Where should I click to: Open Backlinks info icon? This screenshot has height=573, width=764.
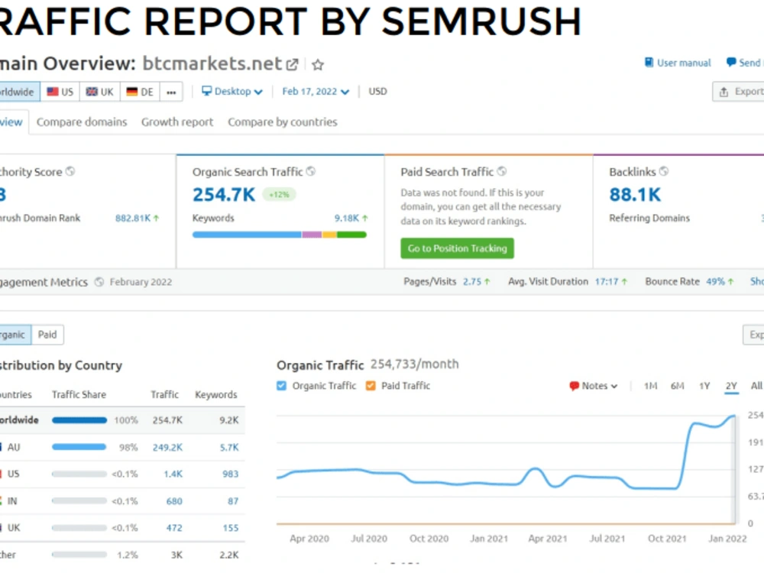click(664, 171)
